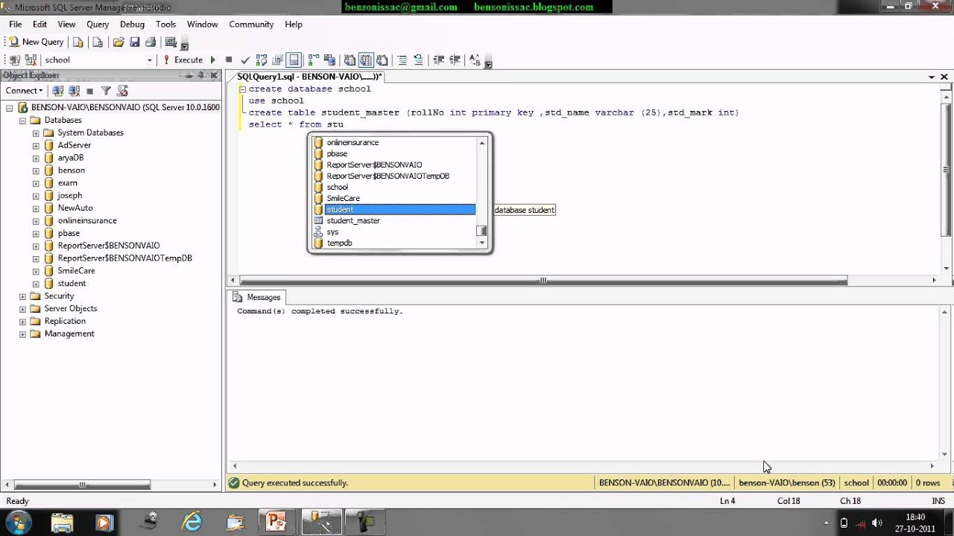The width and height of the screenshot is (954, 536).
Task: Expand the NewAuto database node
Action: tap(36, 208)
